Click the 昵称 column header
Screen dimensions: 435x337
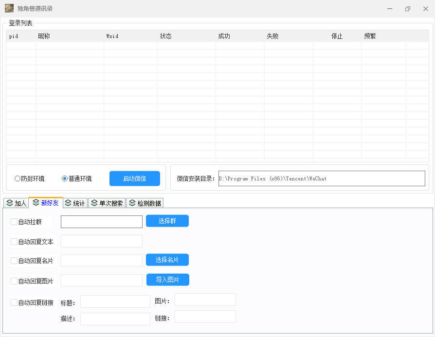pos(44,36)
